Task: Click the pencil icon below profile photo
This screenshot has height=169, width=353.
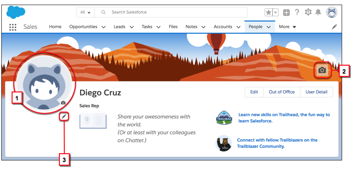Action: (64, 117)
